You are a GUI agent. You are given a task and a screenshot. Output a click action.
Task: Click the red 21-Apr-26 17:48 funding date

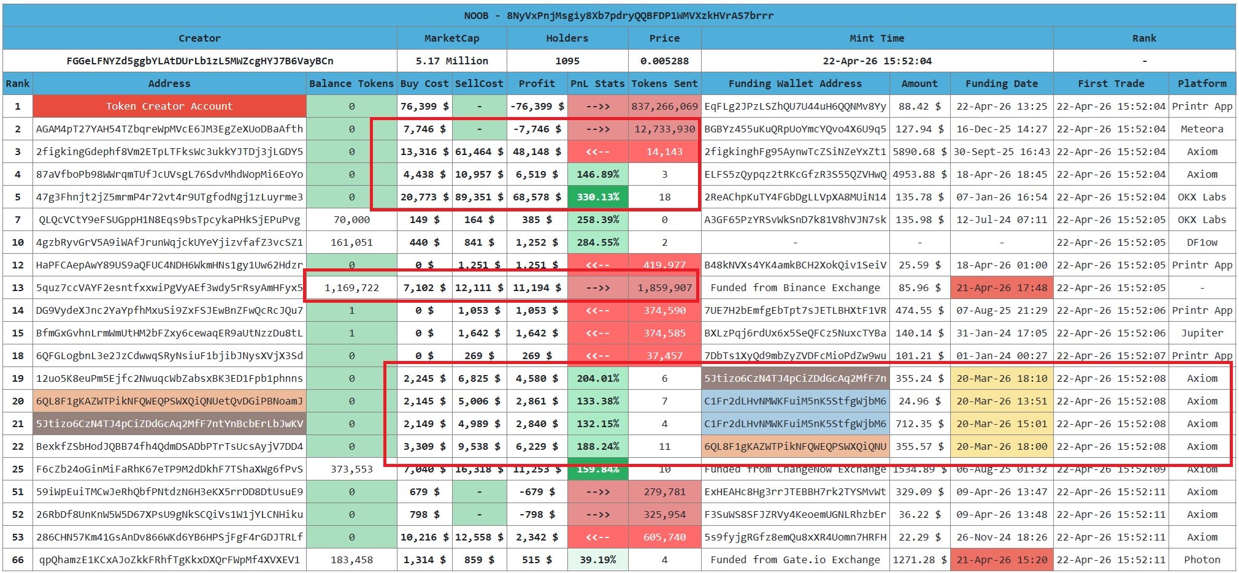[1001, 287]
